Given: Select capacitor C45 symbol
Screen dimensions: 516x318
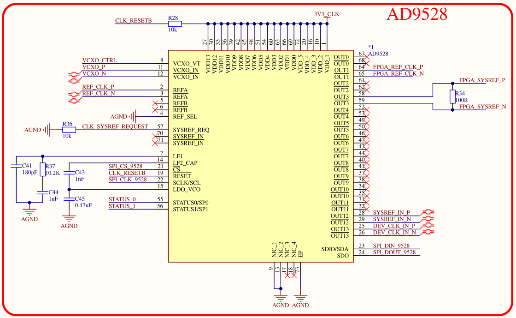Looking at the screenshot, I should tap(69, 199).
